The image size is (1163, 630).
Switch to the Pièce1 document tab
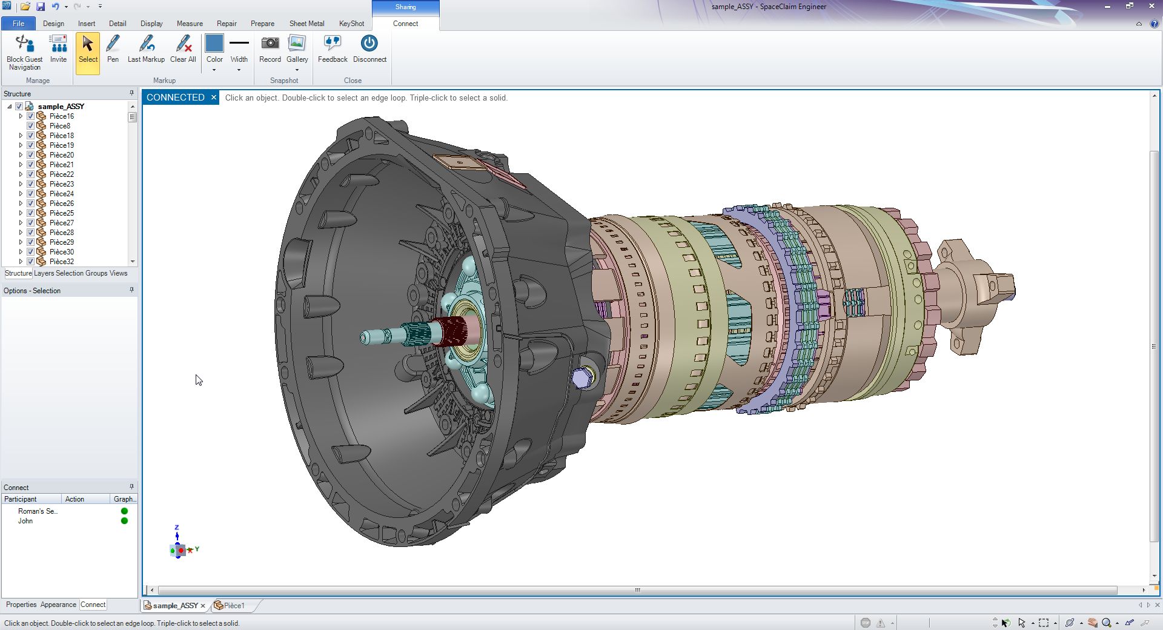coord(233,606)
